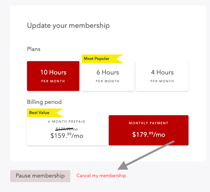The width and height of the screenshot is (210, 192).
Task: Pick the 4 Hours per month plan
Action: click(x=162, y=76)
